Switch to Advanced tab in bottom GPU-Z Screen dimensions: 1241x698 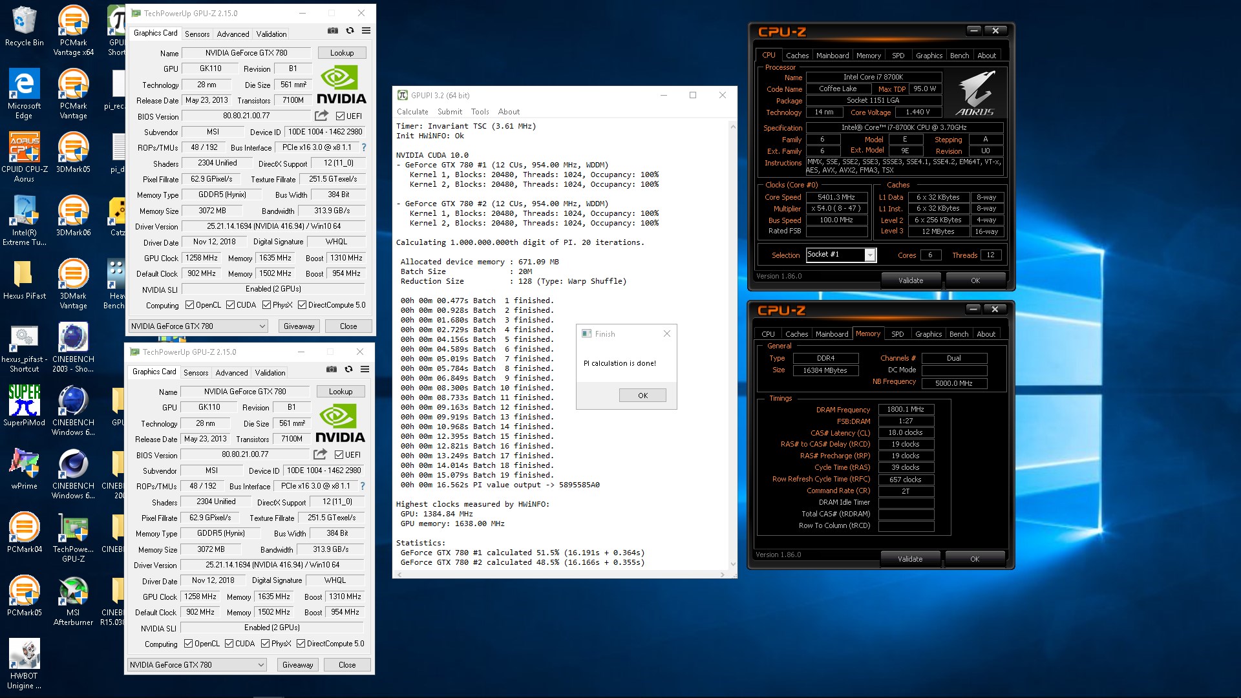231,373
